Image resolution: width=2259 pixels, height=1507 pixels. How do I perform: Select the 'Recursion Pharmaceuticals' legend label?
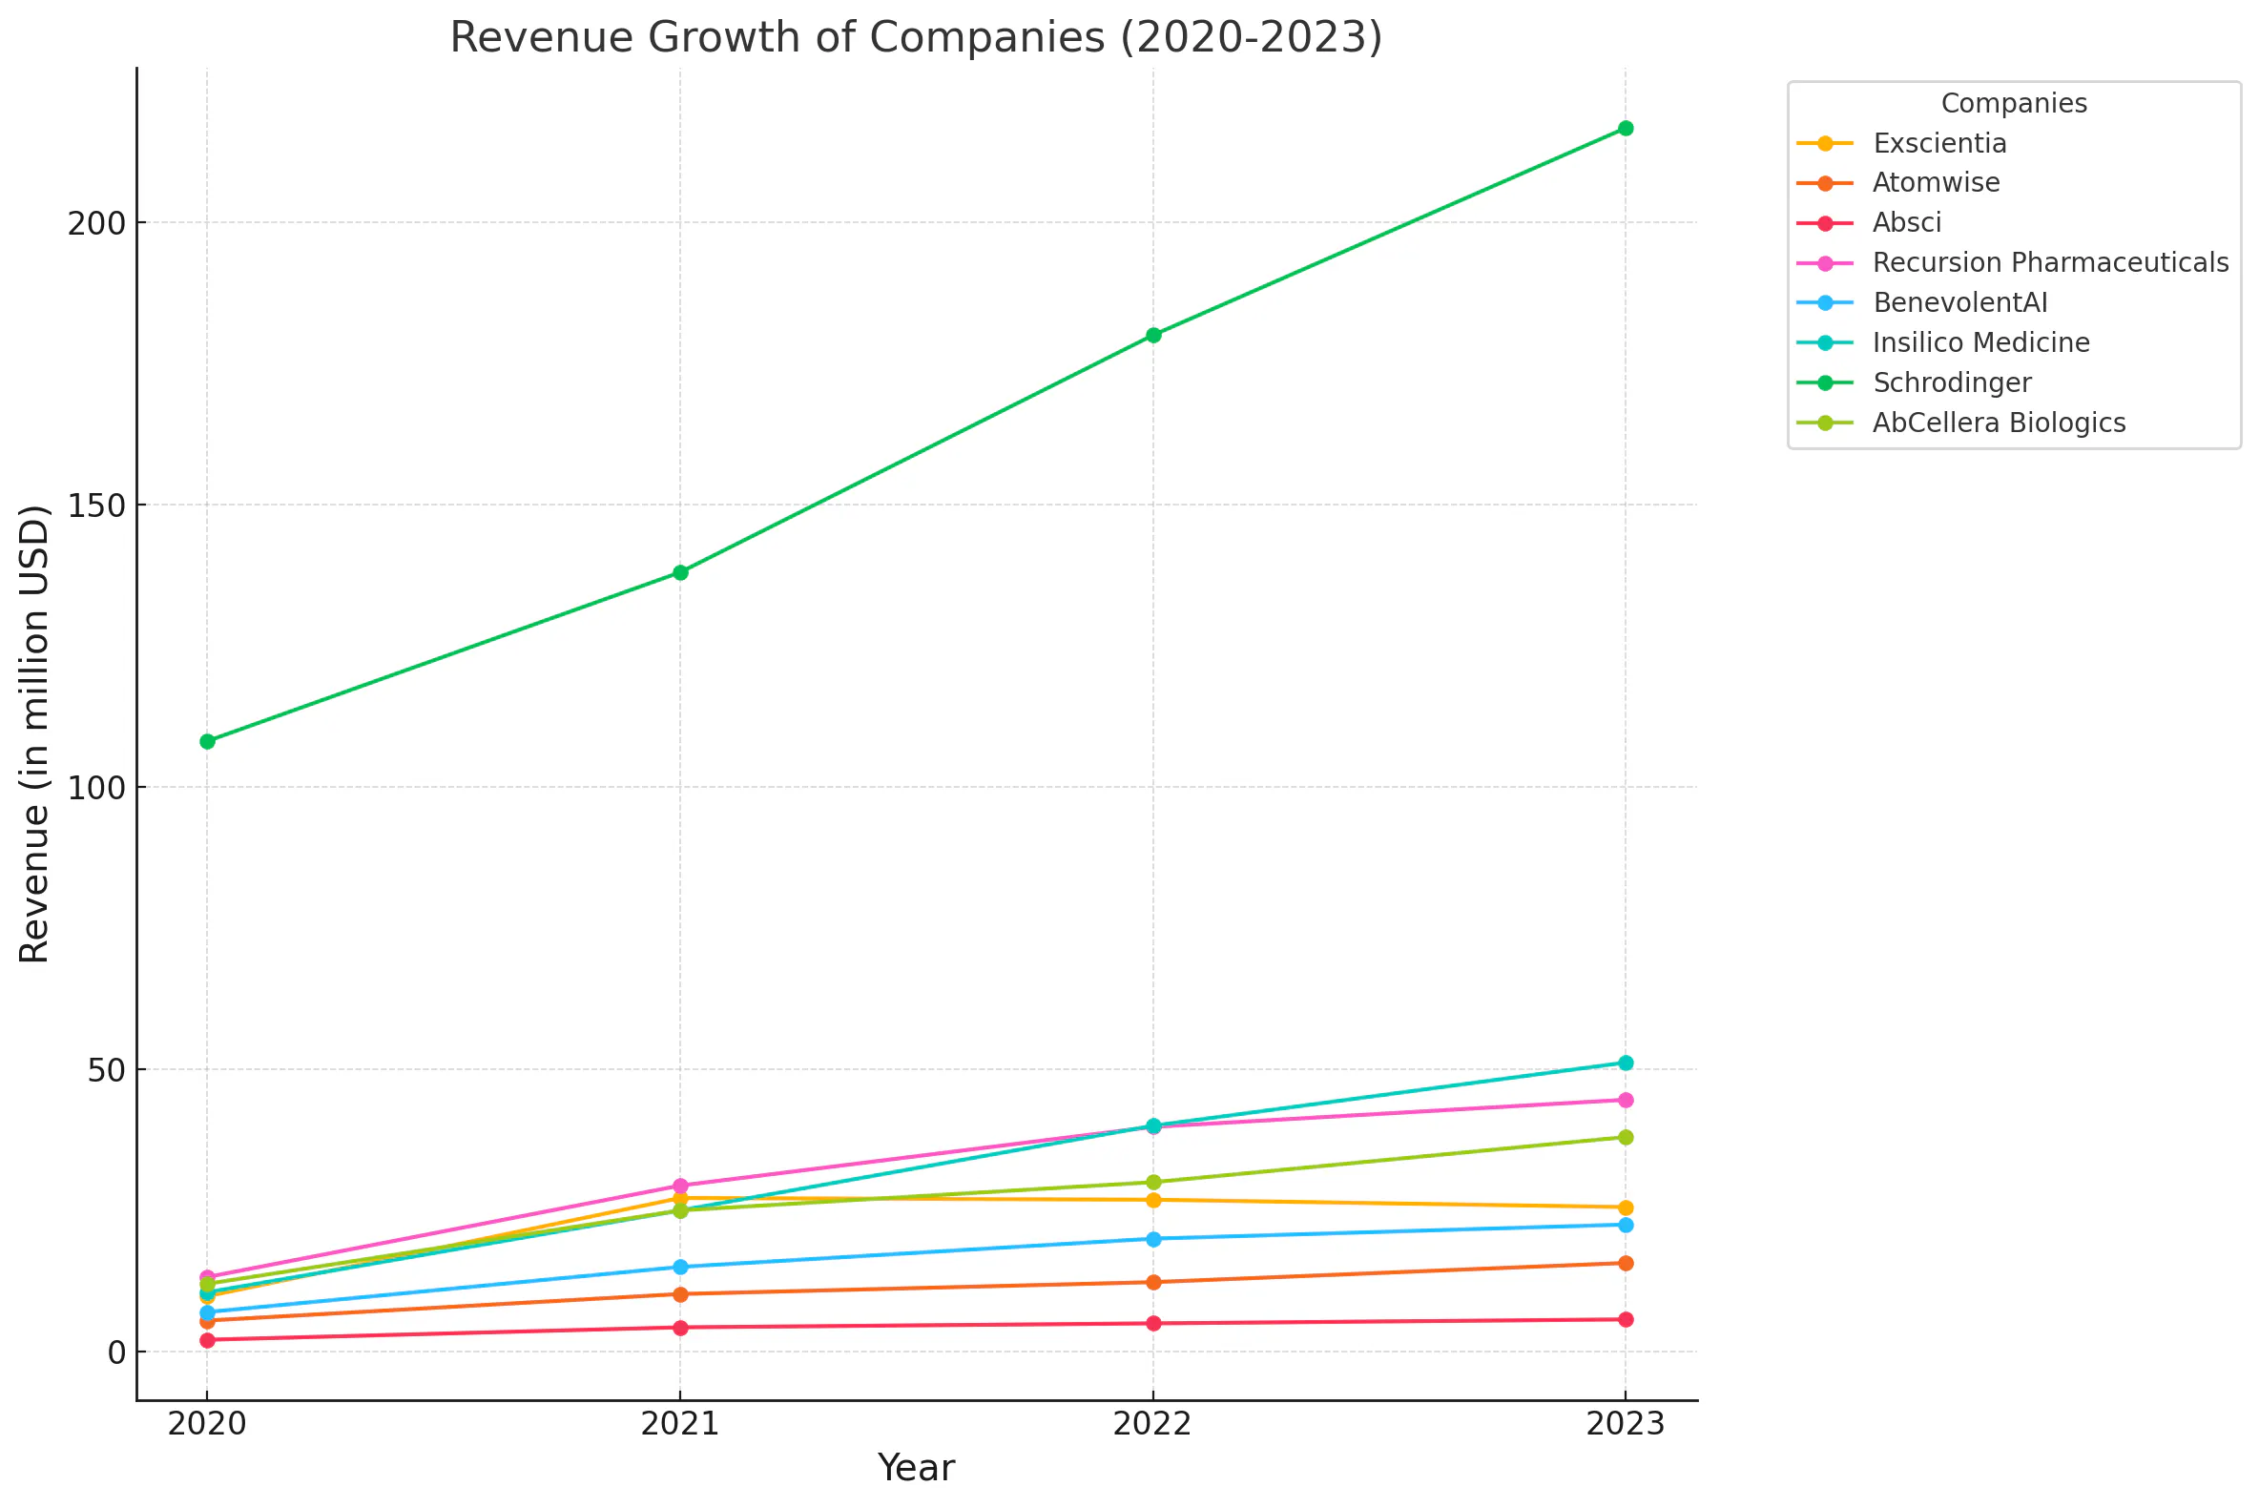pyautogui.click(x=2050, y=262)
